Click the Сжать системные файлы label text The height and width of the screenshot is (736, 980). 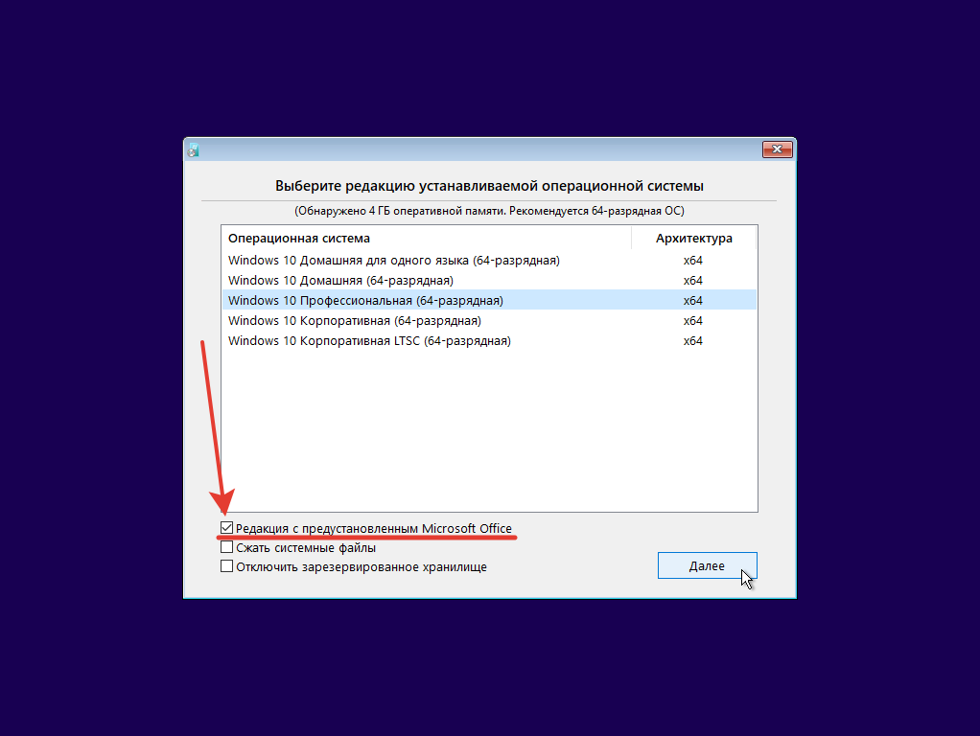coord(306,548)
